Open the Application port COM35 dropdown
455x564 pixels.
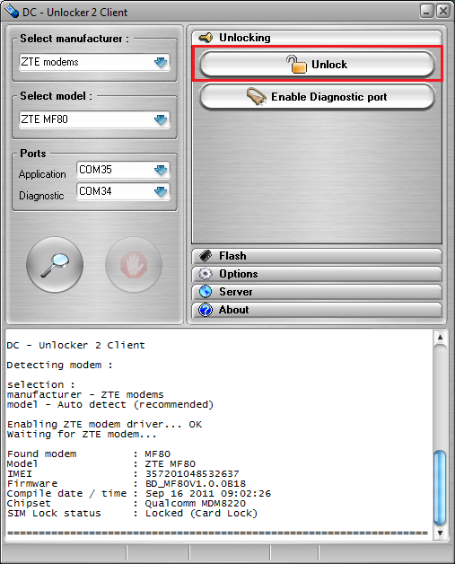coord(123,170)
